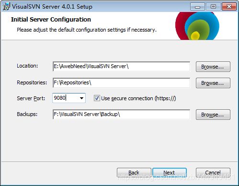This screenshot has width=239, height=186.
Task: Focus the Backups path input field
Action: pyautogui.click(x=121, y=115)
